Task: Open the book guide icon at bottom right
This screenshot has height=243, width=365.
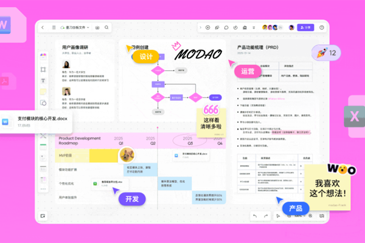Action: [x=321, y=216]
